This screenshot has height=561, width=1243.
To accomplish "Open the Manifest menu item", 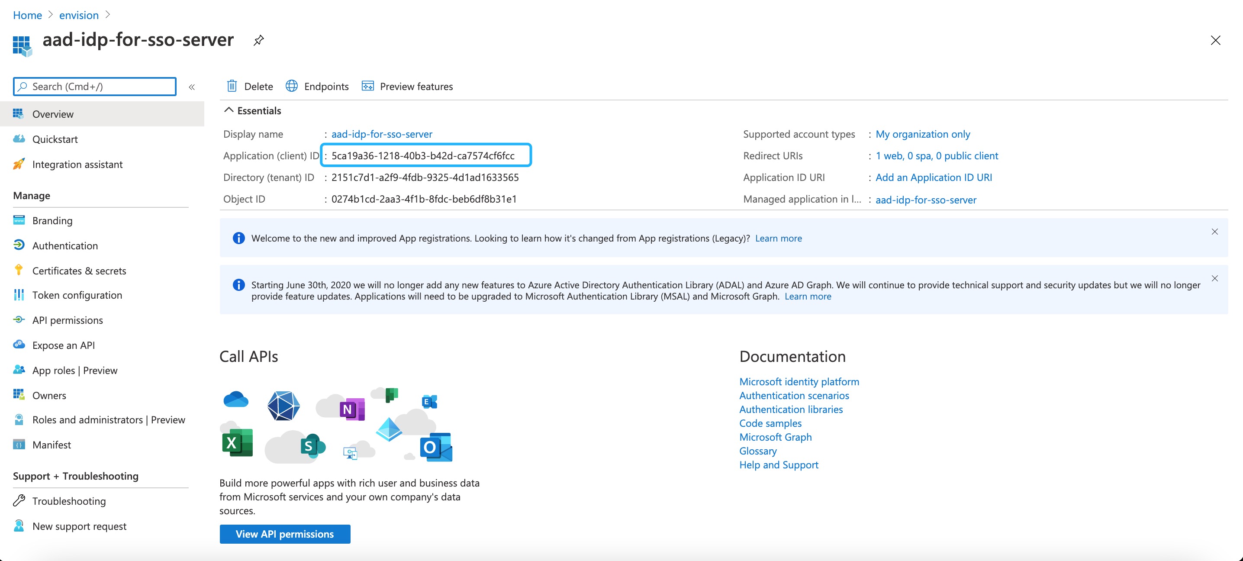I will [52, 445].
